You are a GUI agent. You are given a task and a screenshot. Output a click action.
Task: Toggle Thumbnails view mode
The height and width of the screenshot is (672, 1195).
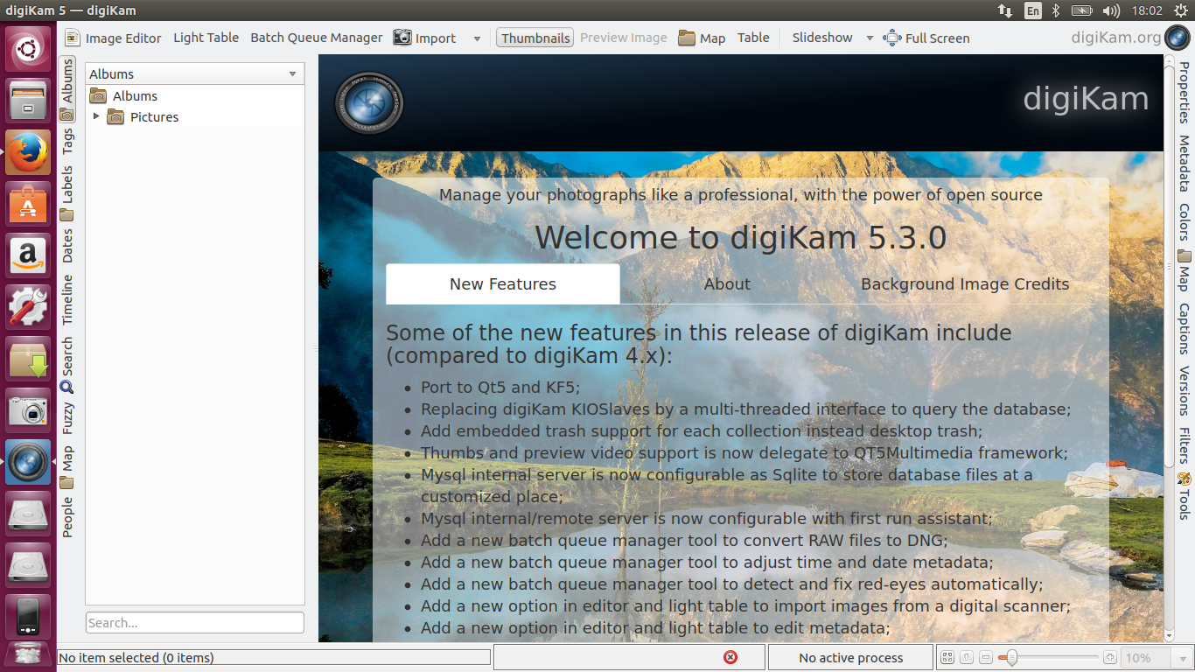pos(535,38)
